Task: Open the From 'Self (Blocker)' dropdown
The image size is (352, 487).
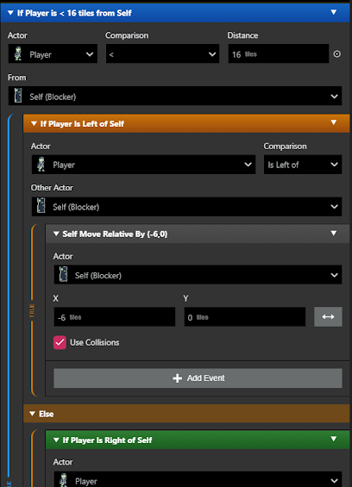Action: tap(175, 96)
